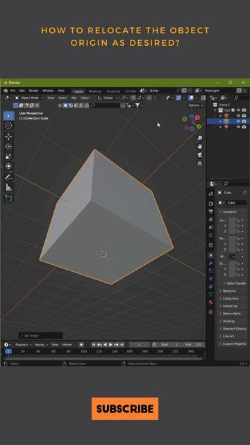Select the Rotate tool

point(8,147)
